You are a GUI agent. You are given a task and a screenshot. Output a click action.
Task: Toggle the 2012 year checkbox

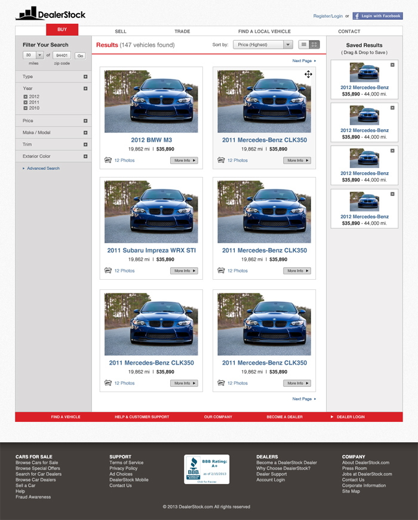25,96
